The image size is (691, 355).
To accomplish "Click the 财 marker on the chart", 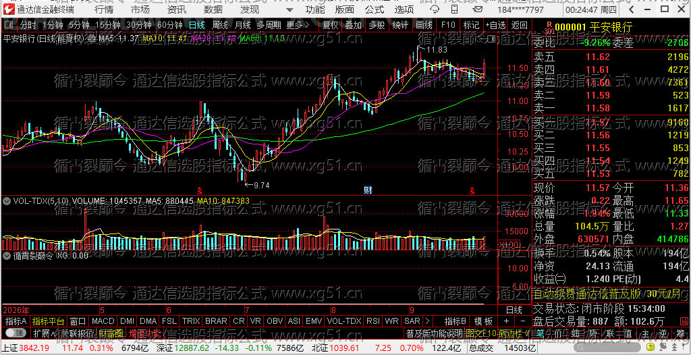I will point(368,190).
